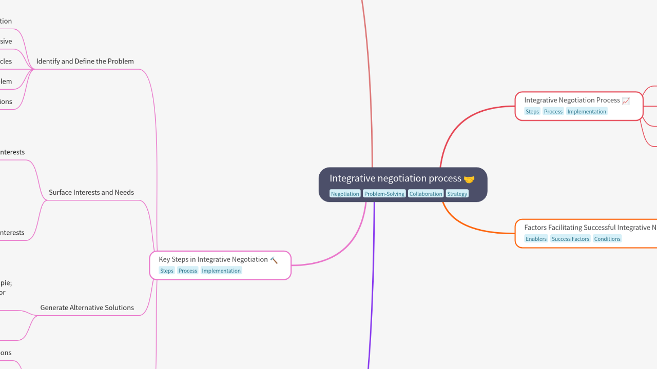Select the central Integrative negotiation process node
This screenshot has height=369, width=657.
403,184
